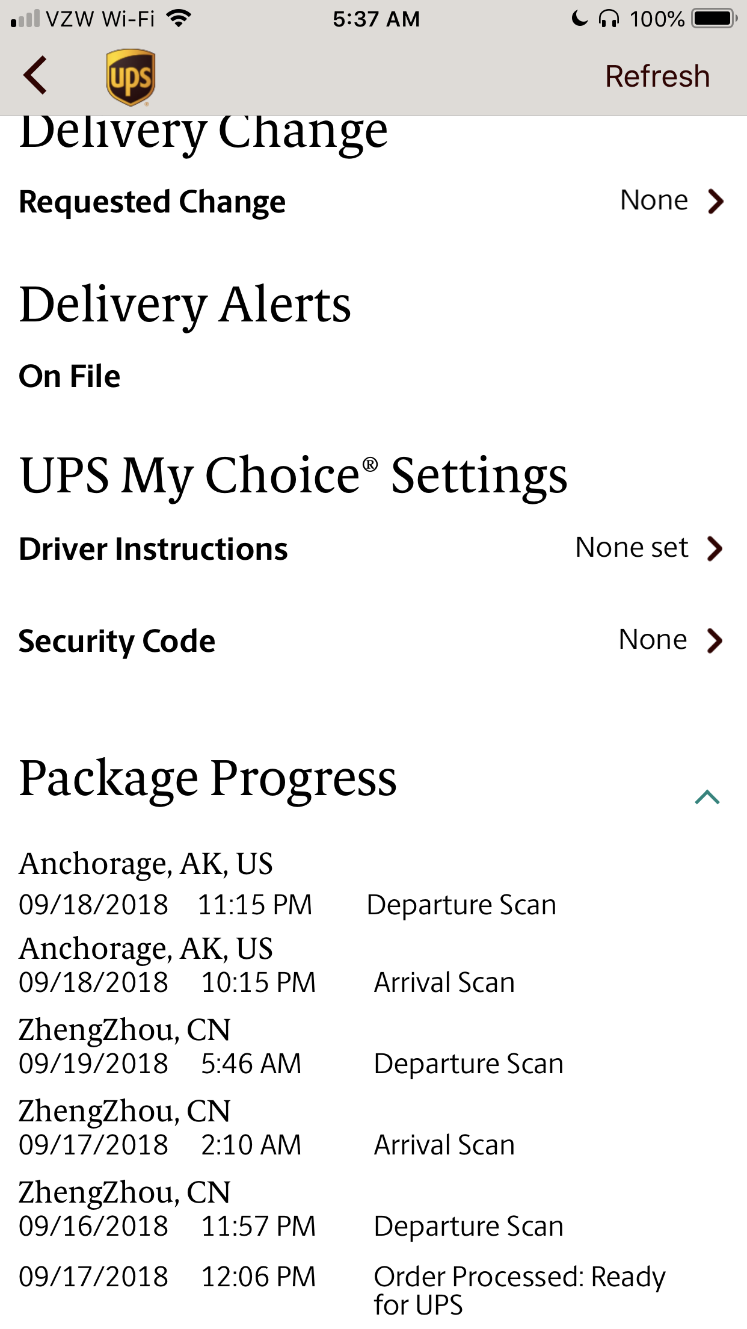The width and height of the screenshot is (747, 1329).
Task: Select the Driver Instructions row
Action: click(x=373, y=548)
